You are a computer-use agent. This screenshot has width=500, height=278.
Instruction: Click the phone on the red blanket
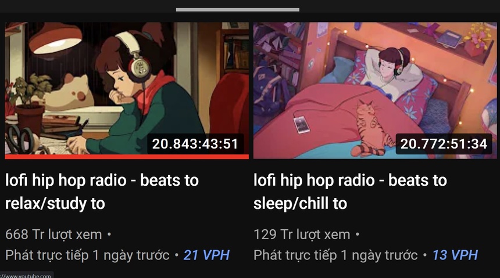click(x=301, y=125)
